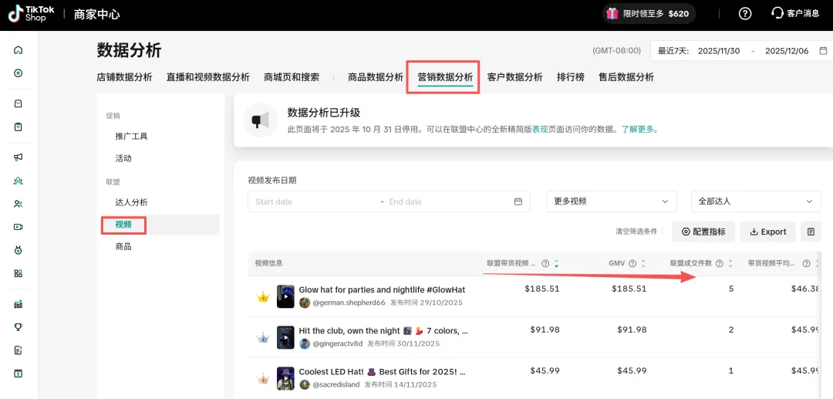Open the 商品数据分析 tab

(x=376, y=77)
